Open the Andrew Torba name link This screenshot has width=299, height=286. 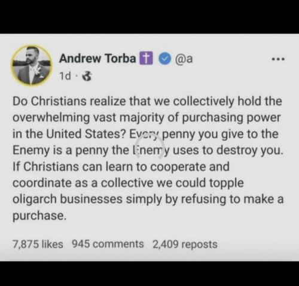pyautogui.click(x=97, y=59)
